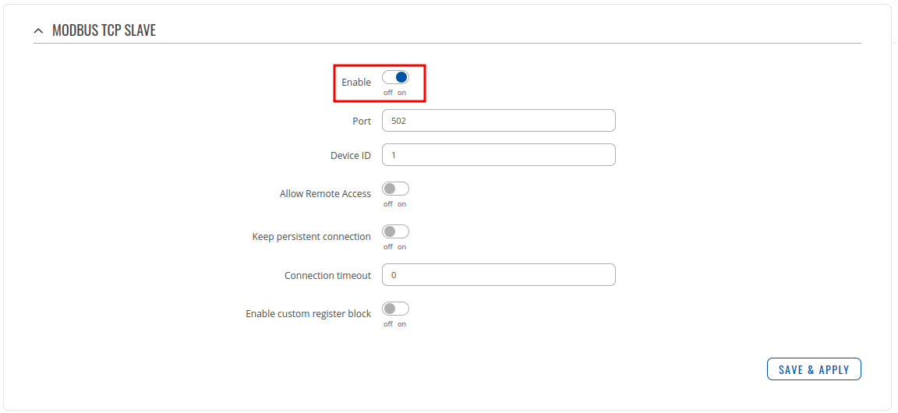Click the 'Allow Remote Access' label

click(x=325, y=194)
